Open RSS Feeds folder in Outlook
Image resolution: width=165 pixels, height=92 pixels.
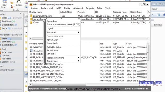point(6,59)
